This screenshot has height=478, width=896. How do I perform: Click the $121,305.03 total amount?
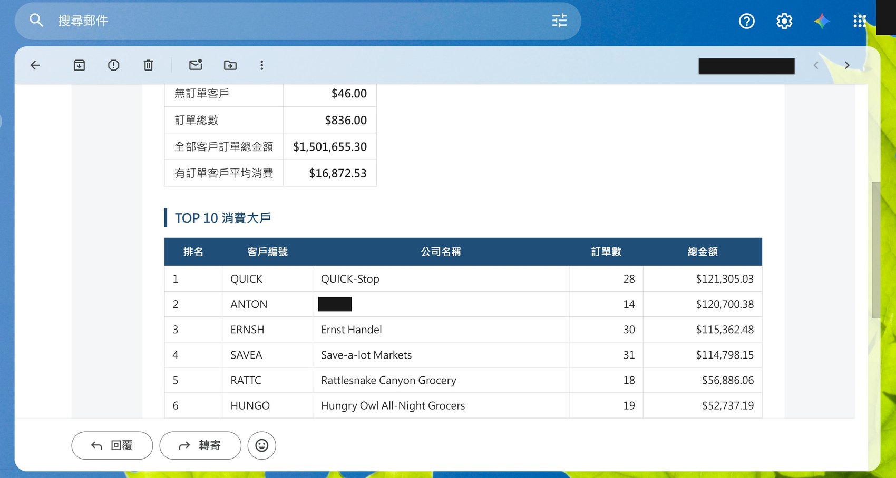(x=725, y=279)
